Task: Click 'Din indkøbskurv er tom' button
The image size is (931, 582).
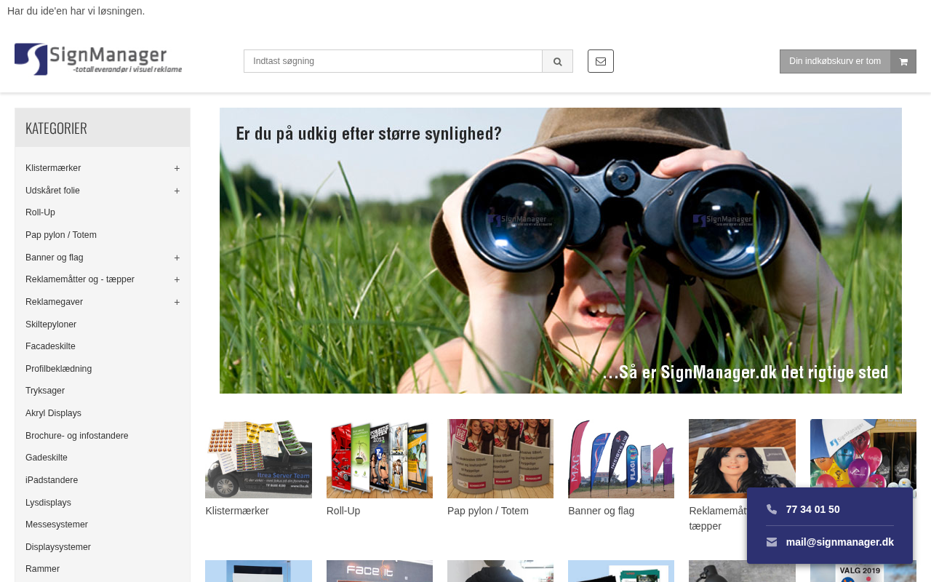Action: (835, 61)
